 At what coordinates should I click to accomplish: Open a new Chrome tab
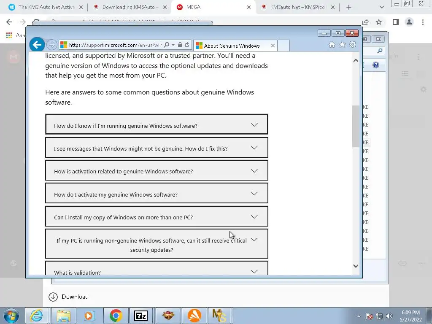pos(349,7)
